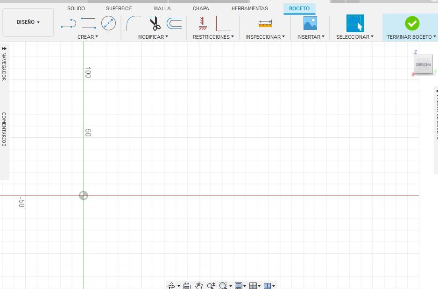Image resolution: width=438 pixels, height=289 pixels.
Task: Open Grid settings dropdown arrow
Action: click(259, 286)
